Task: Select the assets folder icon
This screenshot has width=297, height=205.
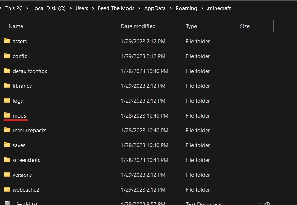Action: point(7,41)
